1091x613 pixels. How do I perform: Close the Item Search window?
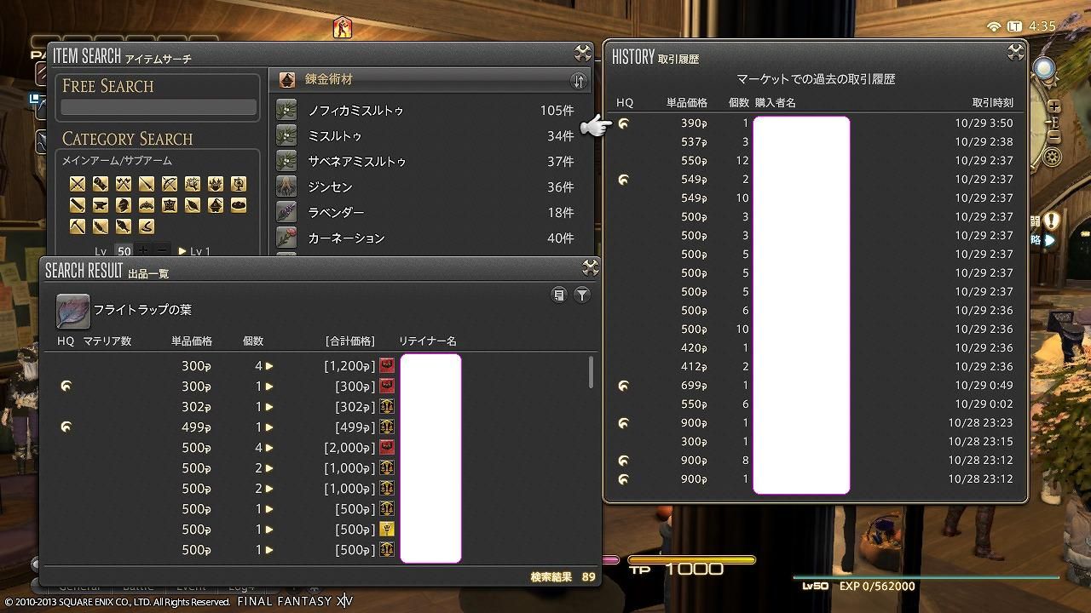pos(583,54)
